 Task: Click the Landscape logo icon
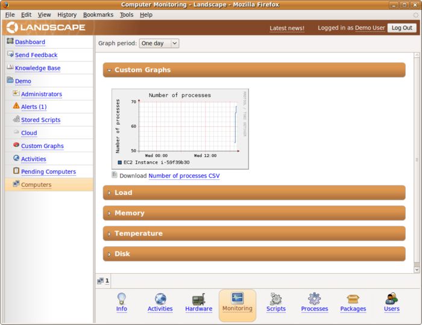coord(12,28)
